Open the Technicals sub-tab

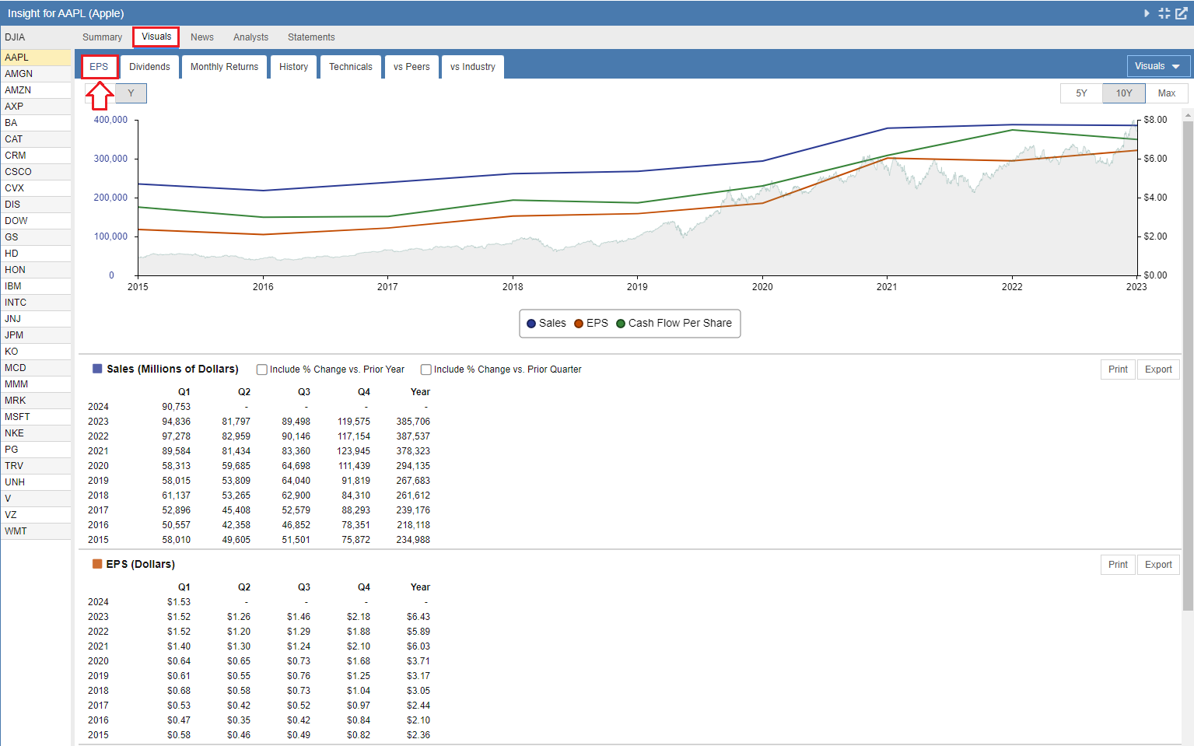[351, 67]
